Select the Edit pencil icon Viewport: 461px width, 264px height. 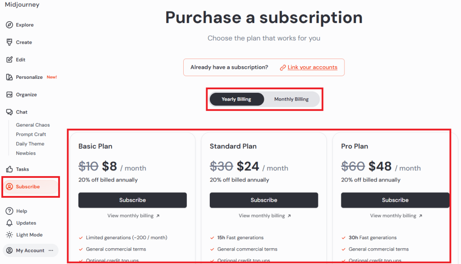click(x=9, y=59)
